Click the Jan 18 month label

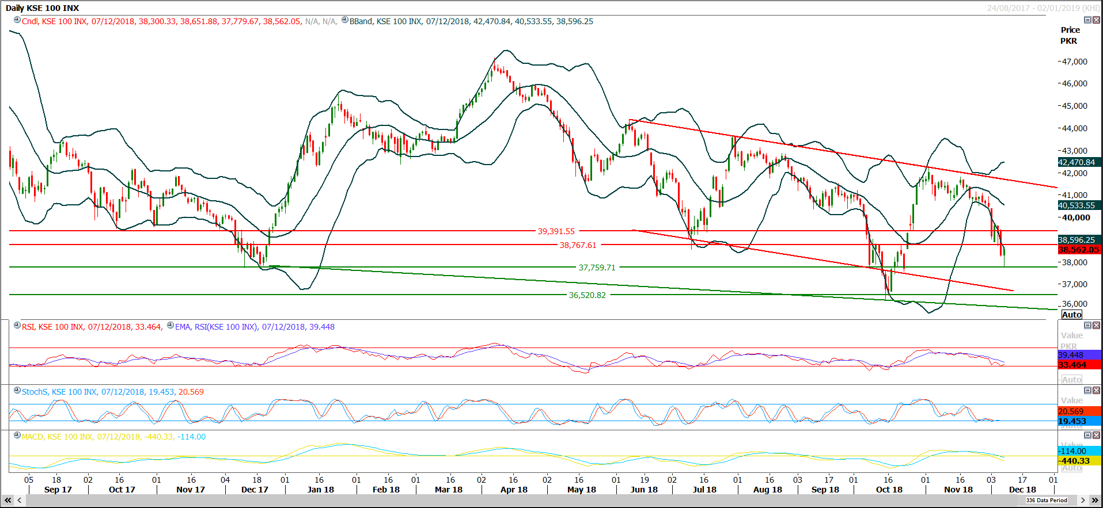(321, 490)
